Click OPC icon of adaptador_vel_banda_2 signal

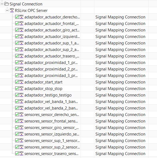pos(21,108)
